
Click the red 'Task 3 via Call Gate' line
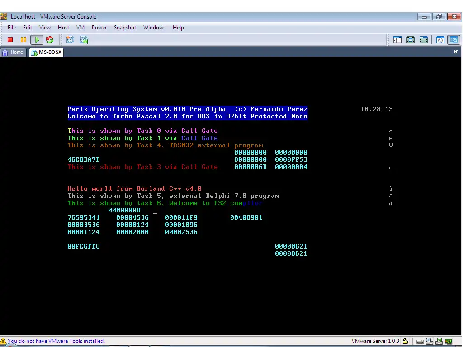click(142, 167)
